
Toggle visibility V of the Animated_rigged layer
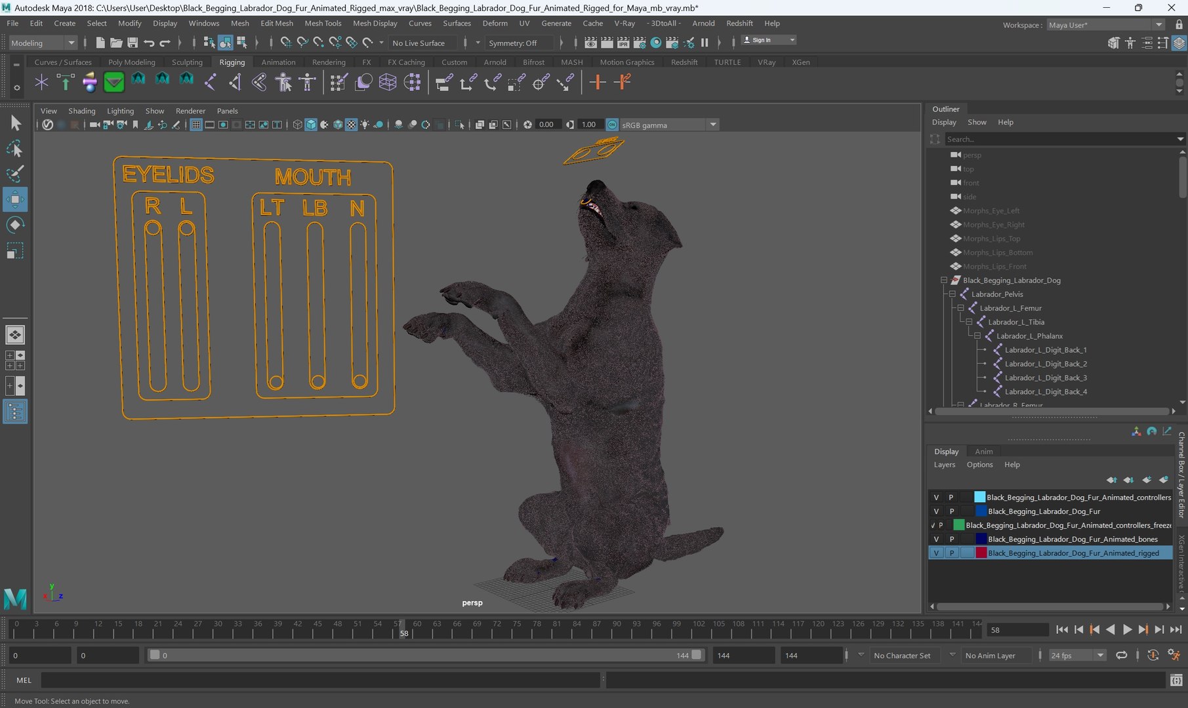(x=936, y=553)
